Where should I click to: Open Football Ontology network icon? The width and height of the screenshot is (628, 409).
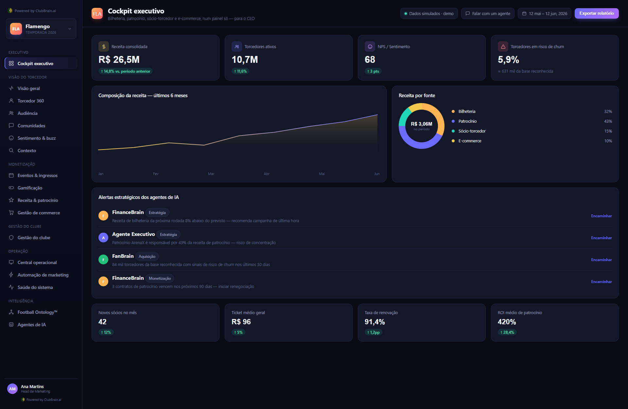11,312
